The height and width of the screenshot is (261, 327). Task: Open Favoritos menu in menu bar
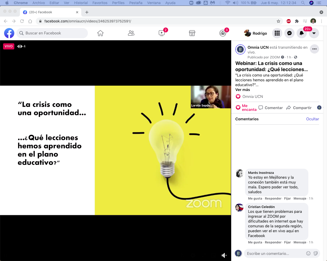point(100,3)
